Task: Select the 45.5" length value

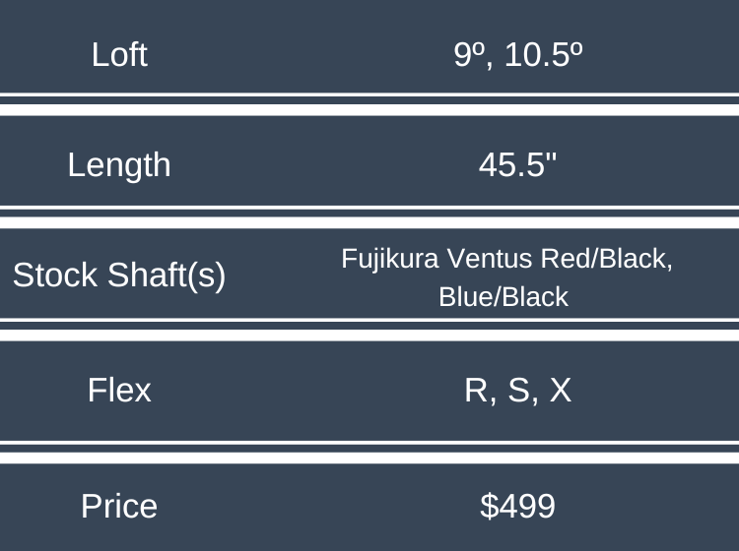Action: pyautogui.click(x=518, y=164)
